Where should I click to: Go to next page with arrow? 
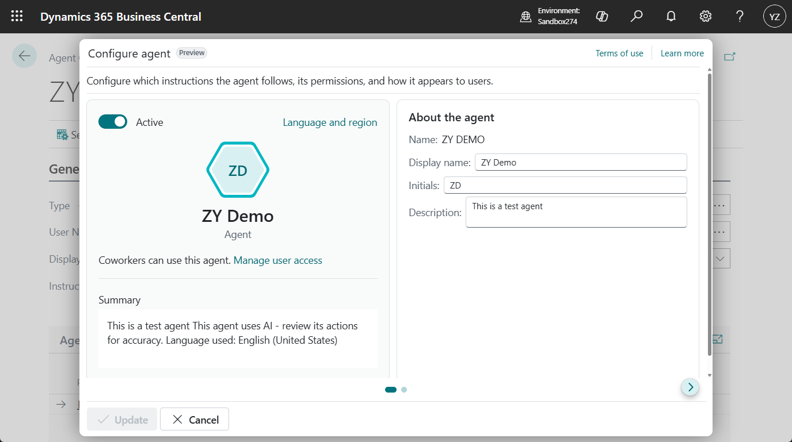tap(690, 387)
